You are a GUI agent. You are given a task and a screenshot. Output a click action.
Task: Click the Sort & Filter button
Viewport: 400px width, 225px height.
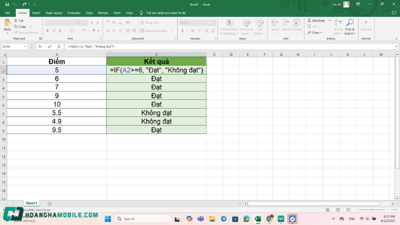point(338,27)
